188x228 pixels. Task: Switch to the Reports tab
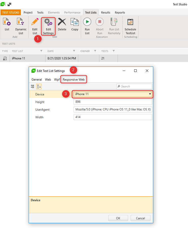[x=120, y=12]
